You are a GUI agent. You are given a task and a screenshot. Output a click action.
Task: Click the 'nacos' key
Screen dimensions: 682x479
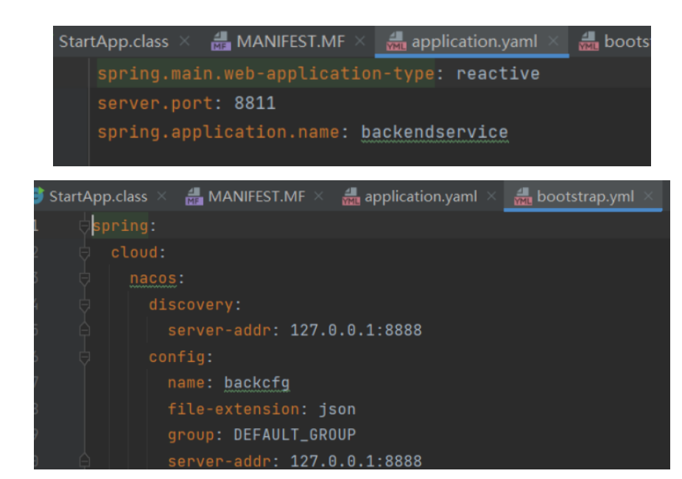pyautogui.click(x=153, y=278)
